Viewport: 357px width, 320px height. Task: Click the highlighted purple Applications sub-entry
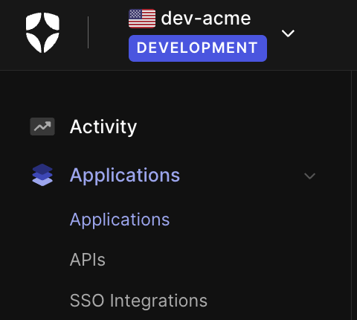tap(120, 220)
